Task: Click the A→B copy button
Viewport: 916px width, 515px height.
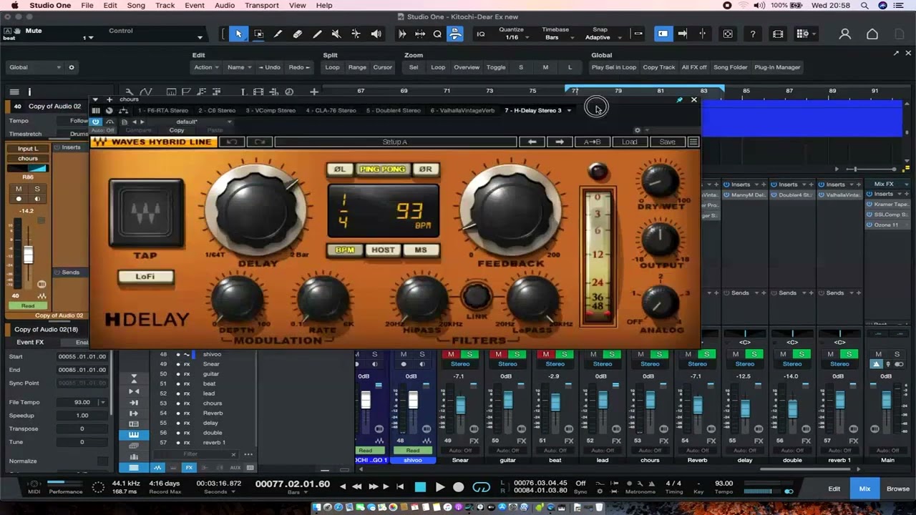Action: (x=592, y=142)
